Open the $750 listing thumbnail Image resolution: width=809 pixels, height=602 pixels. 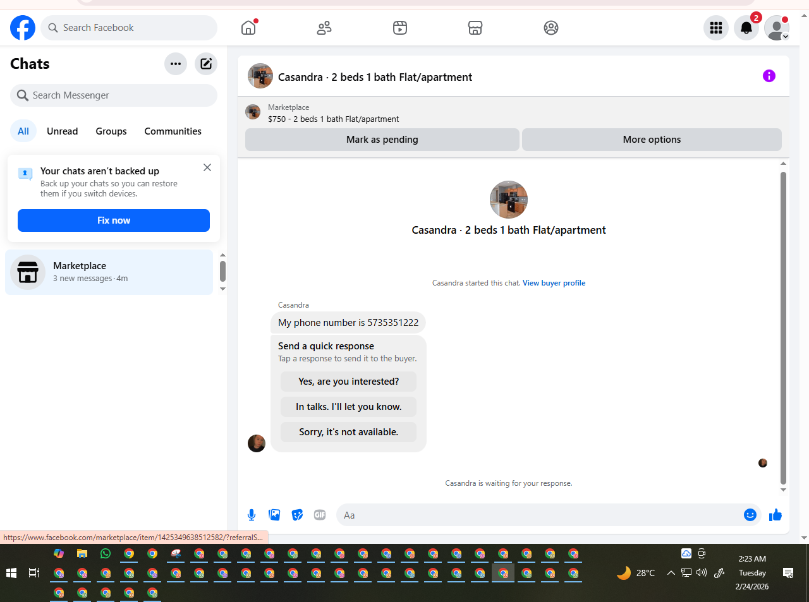point(253,112)
